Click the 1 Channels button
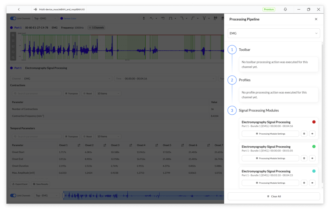 click(97, 28)
